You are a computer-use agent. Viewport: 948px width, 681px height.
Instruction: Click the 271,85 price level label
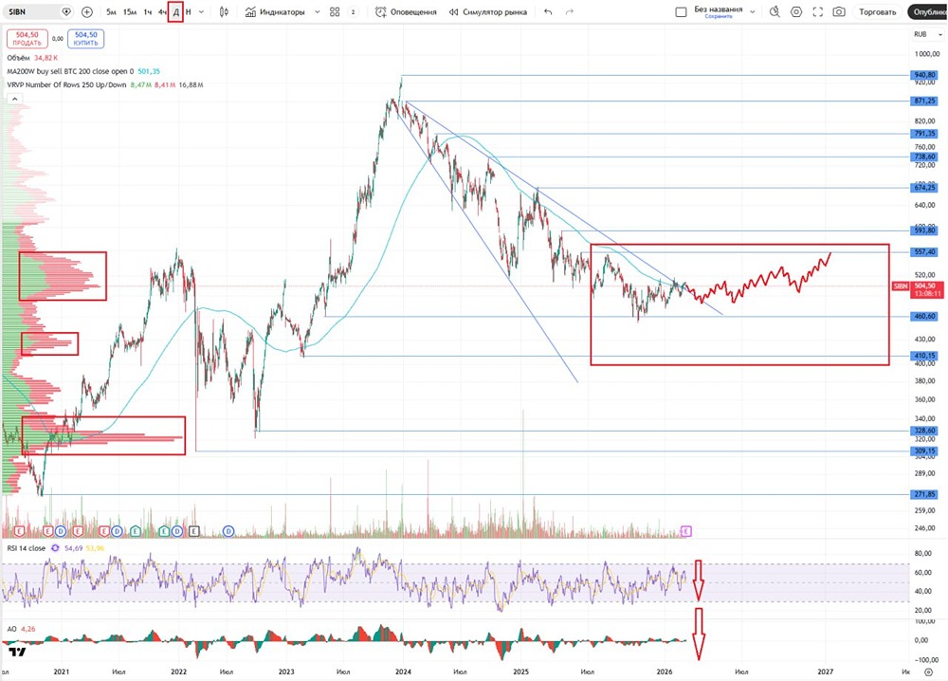(x=925, y=494)
